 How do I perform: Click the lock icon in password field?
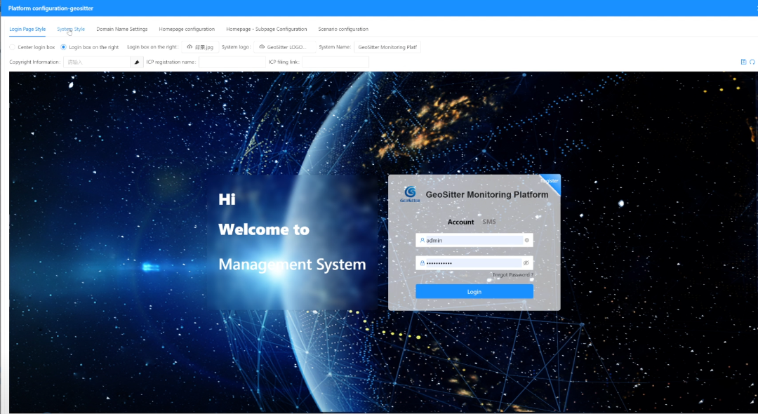point(422,263)
